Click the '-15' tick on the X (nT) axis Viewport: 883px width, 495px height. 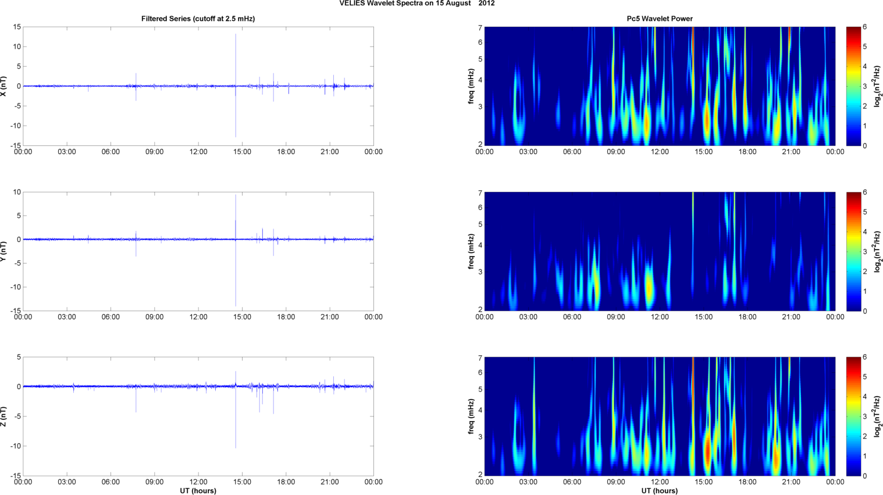point(16,145)
